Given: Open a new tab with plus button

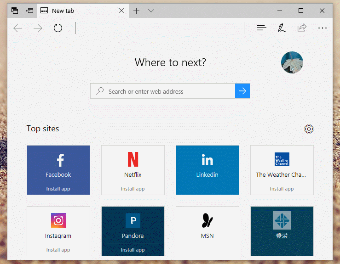Looking at the screenshot, I should tap(136, 11).
